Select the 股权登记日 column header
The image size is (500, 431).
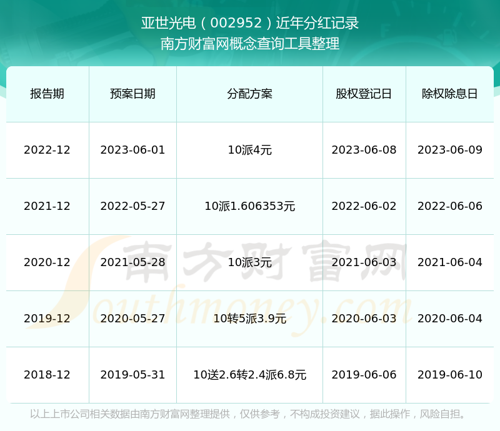click(364, 94)
